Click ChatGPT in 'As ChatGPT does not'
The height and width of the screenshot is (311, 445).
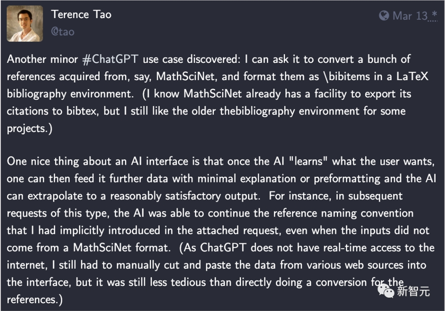(x=222, y=247)
